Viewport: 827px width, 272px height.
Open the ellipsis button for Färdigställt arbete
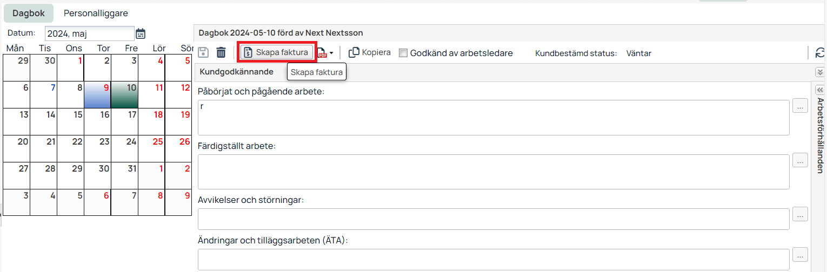pos(800,160)
